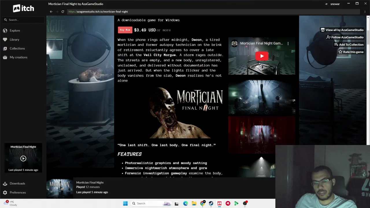Open the snowar user account menu
The image size is (370, 208).
click(x=332, y=4)
